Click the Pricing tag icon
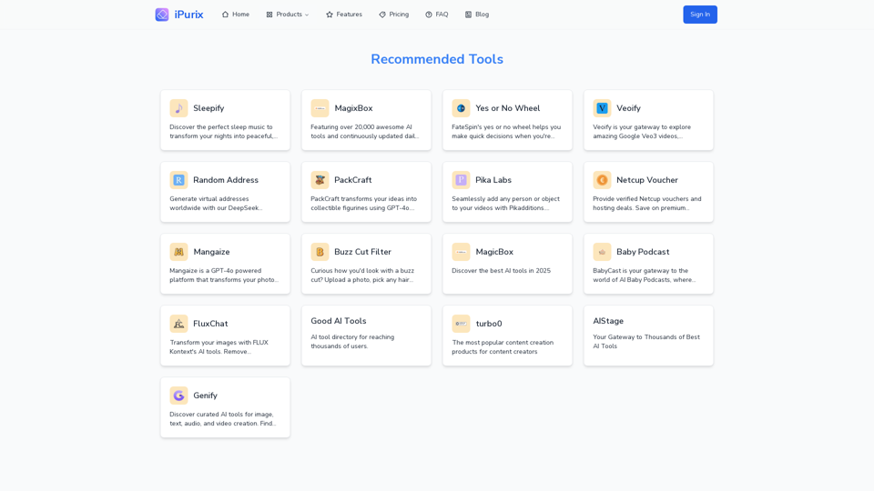 tap(382, 15)
